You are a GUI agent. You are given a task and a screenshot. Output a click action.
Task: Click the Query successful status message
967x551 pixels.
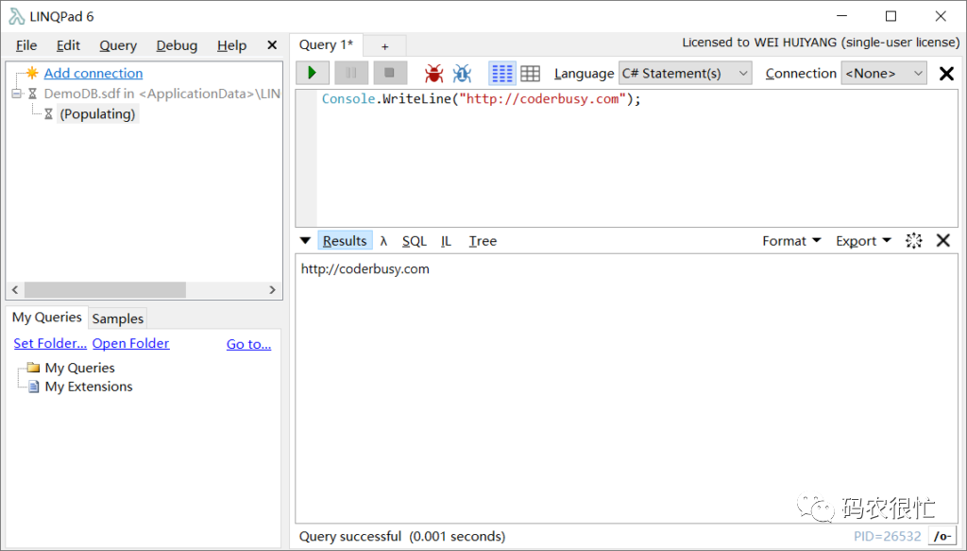tap(402, 536)
